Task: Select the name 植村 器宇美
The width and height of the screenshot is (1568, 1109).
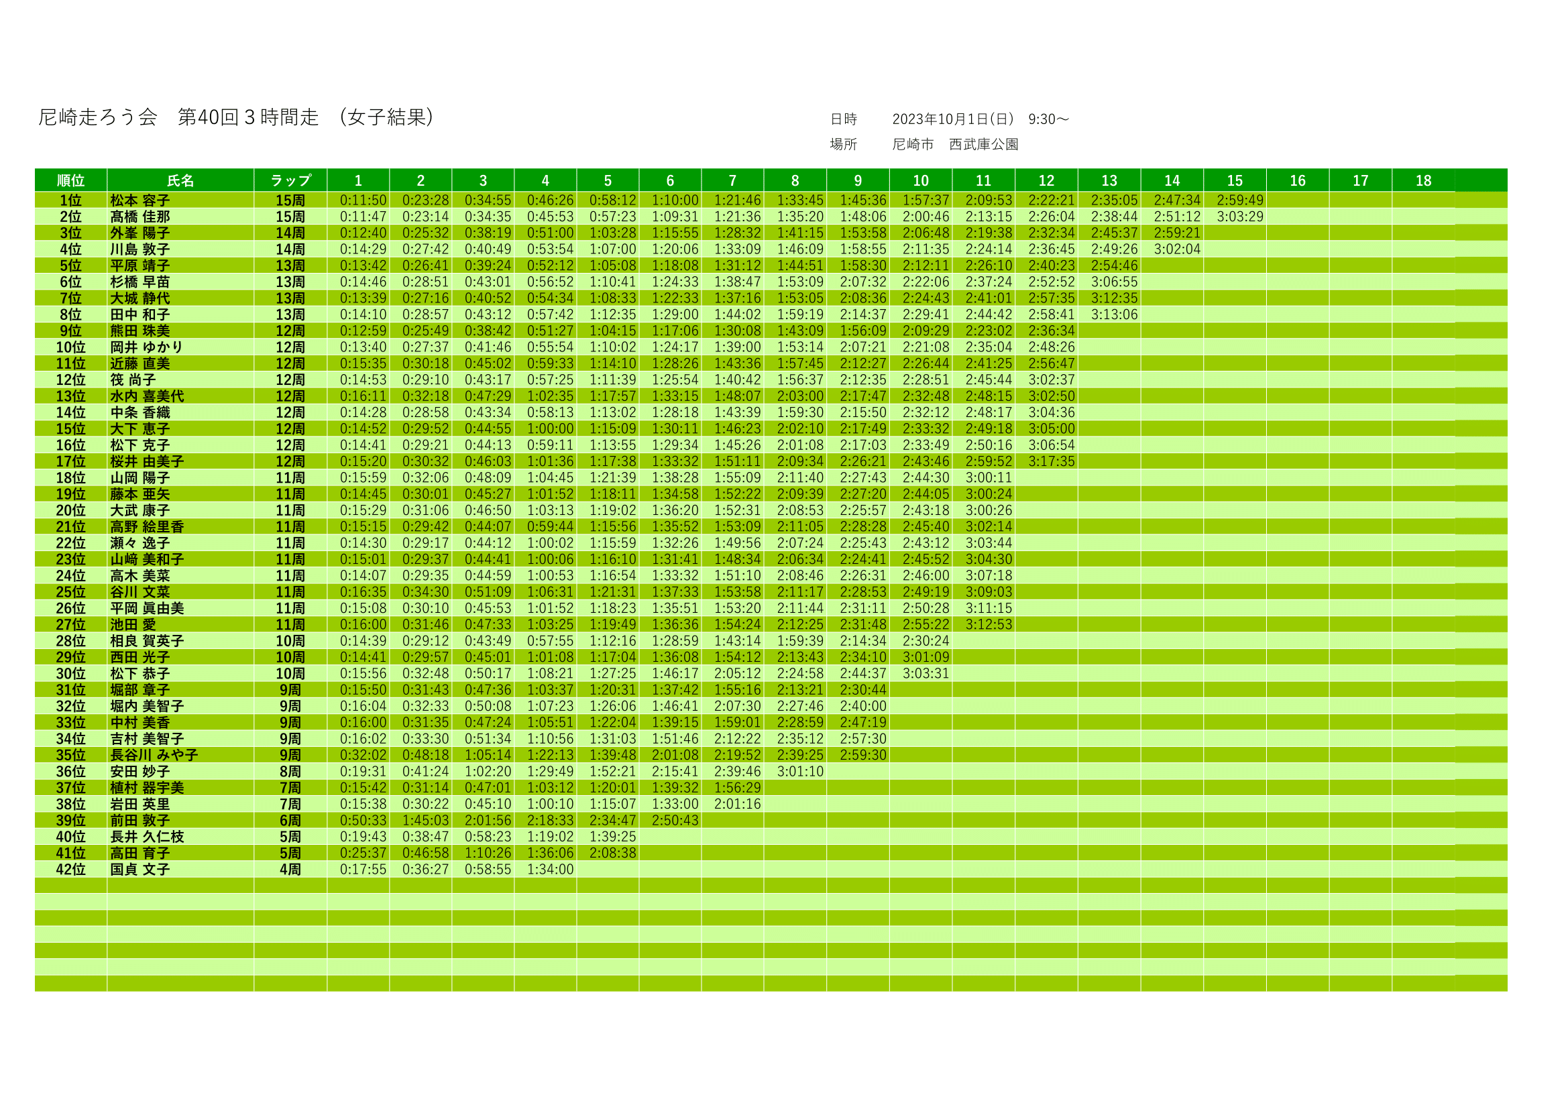Action: [x=147, y=788]
